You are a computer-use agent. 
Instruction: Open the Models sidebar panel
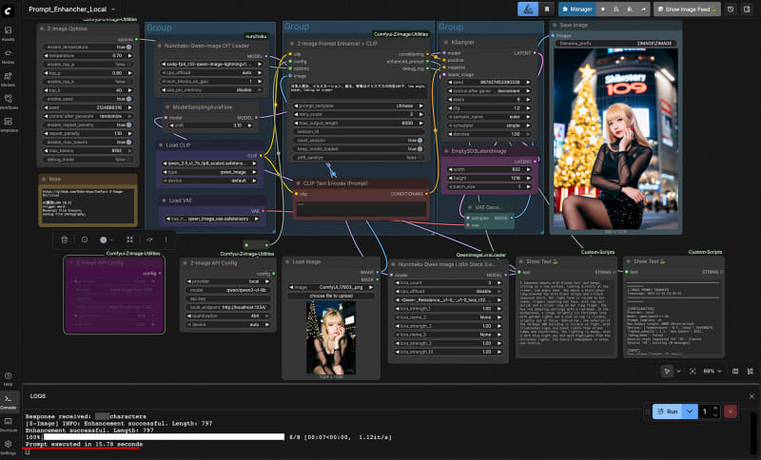9,79
